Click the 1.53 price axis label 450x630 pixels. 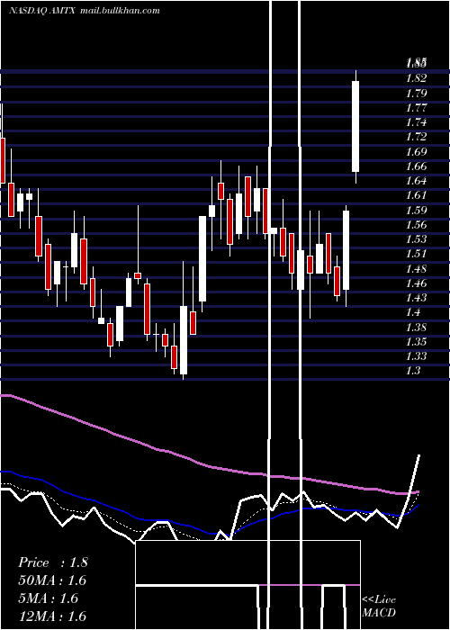coord(416,239)
